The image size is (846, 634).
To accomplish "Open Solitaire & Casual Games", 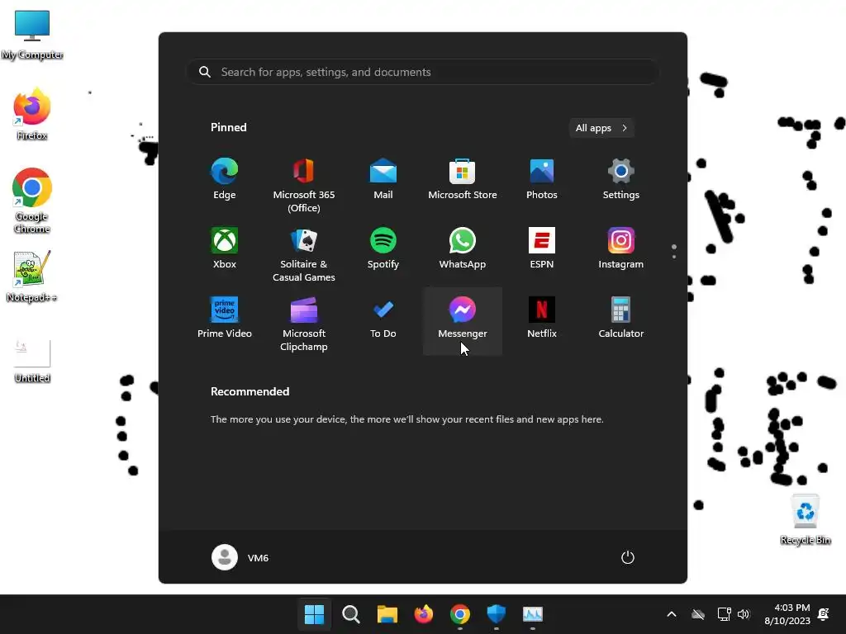I will click(x=304, y=254).
